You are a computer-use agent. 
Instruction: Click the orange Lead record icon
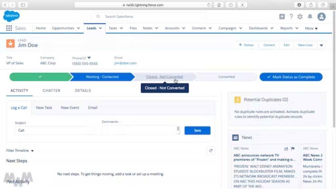tap(10, 43)
